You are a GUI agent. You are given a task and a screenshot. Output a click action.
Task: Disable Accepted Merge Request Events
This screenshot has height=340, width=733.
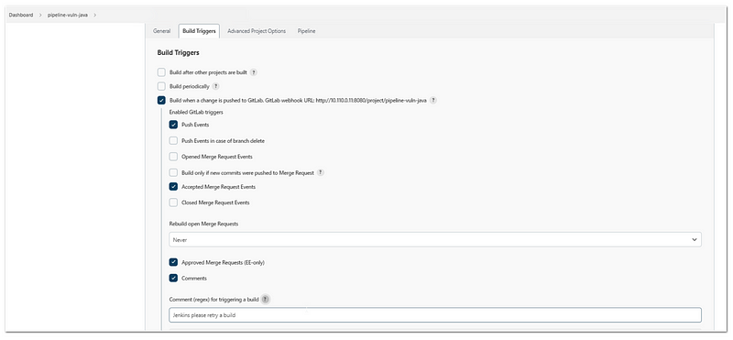click(173, 187)
